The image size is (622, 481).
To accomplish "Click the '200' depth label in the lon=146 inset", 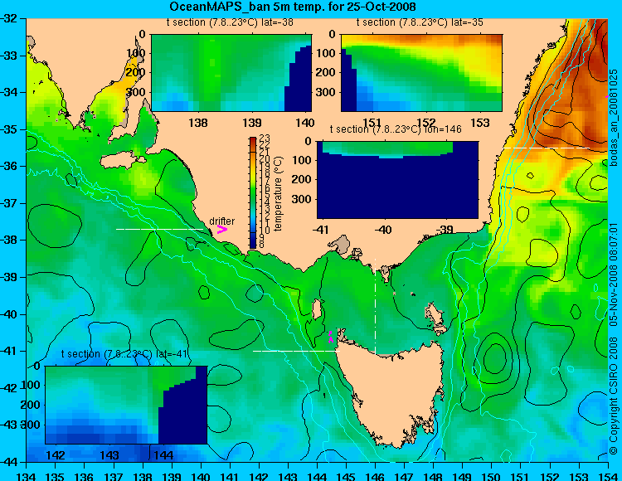I will [303, 180].
